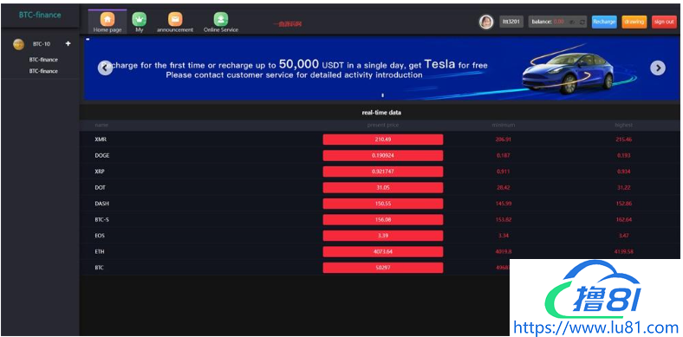Open the announcement envelope icon
The height and width of the screenshot is (337, 683).
[x=175, y=19]
